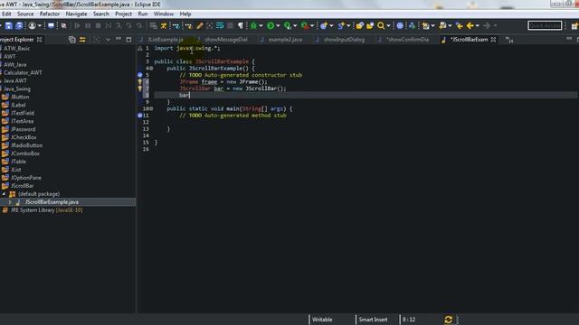
Task: Toggle Skip All Breakpoints
Action: click(x=63, y=25)
